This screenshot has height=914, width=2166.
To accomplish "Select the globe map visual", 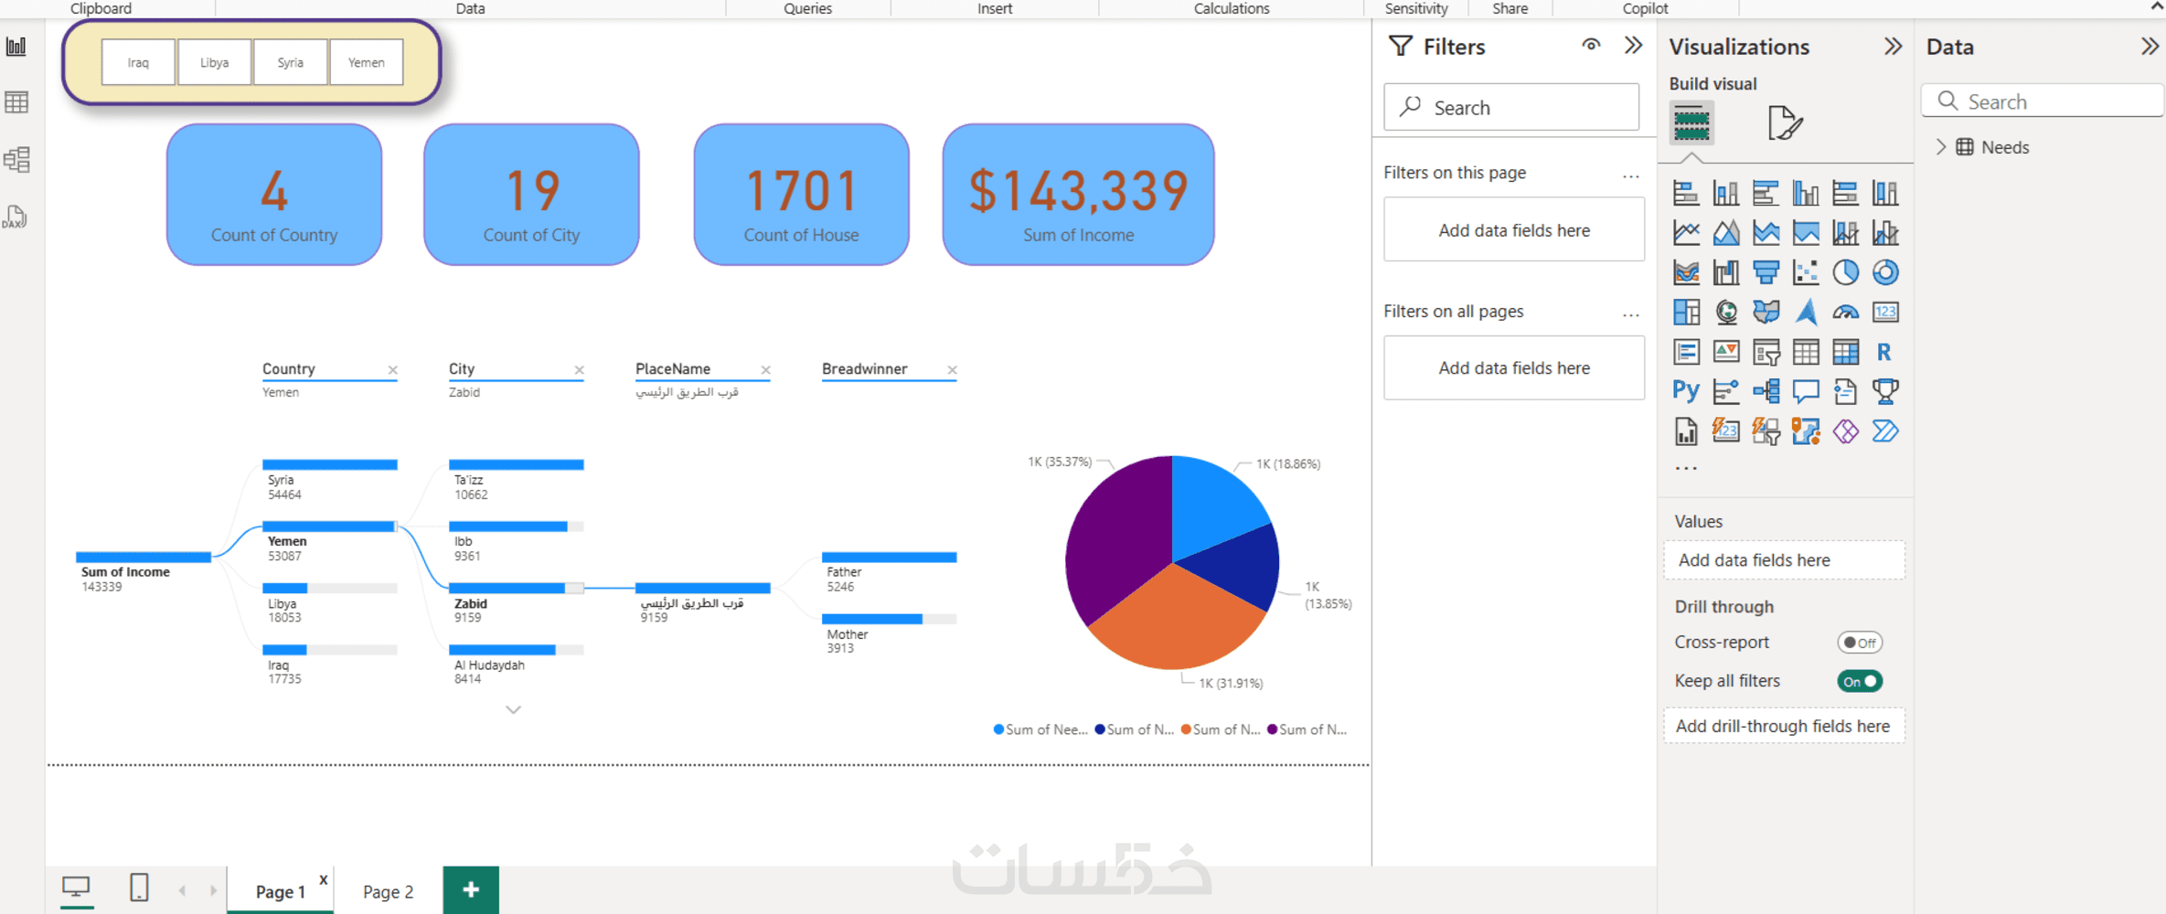I will coord(1726,313).
